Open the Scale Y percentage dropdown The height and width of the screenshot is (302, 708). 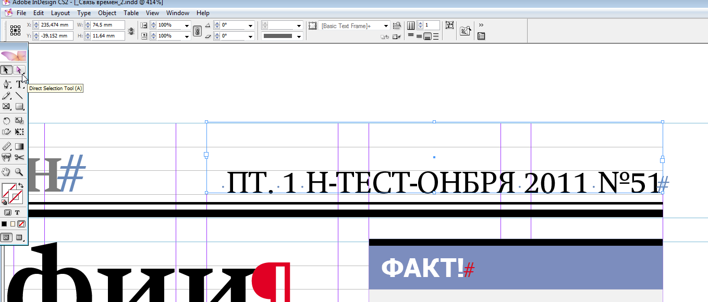click(x=187, y=36)
